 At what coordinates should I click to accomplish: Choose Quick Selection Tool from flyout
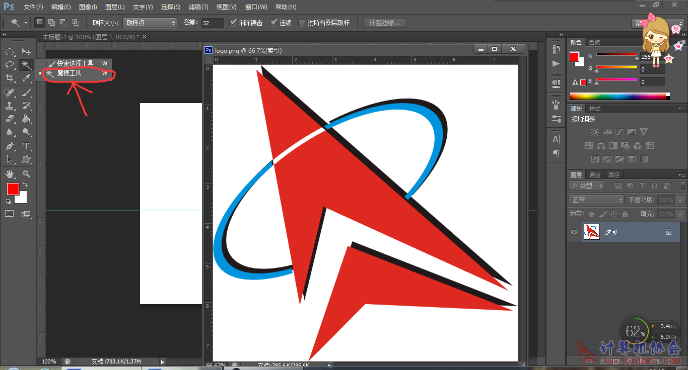coord(76,63)
